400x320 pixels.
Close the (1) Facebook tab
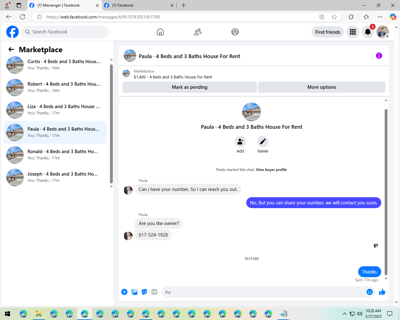tap(172, 5)
